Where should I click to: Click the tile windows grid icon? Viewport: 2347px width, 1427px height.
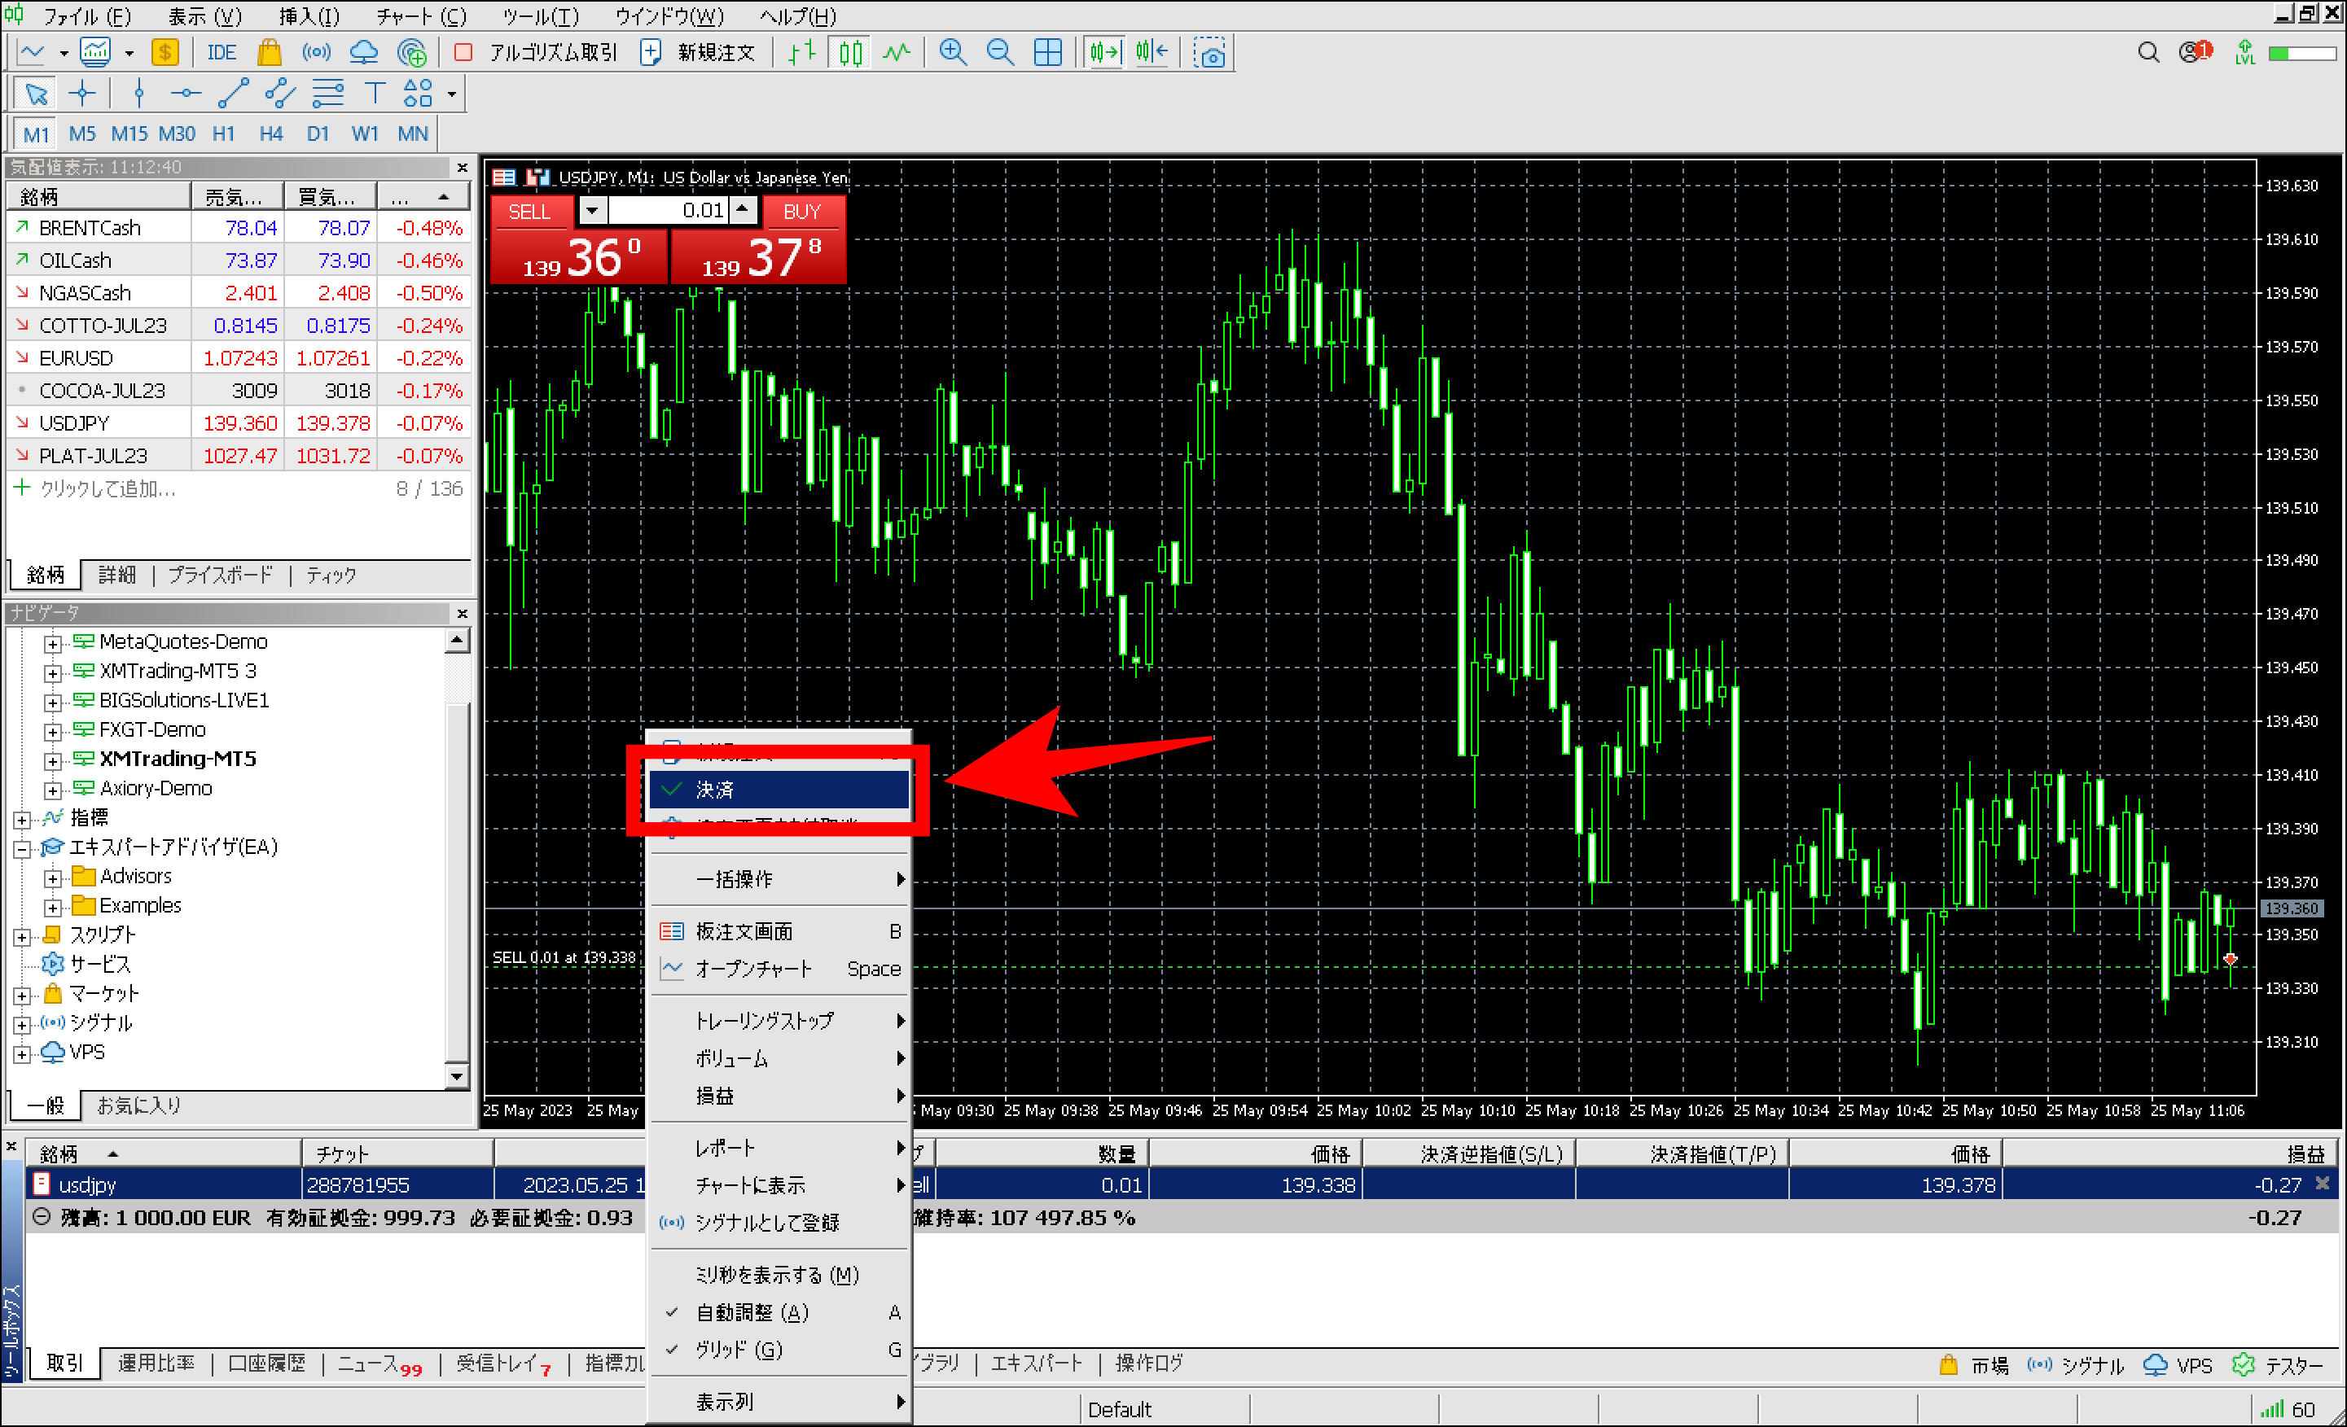pos(1046,52)
